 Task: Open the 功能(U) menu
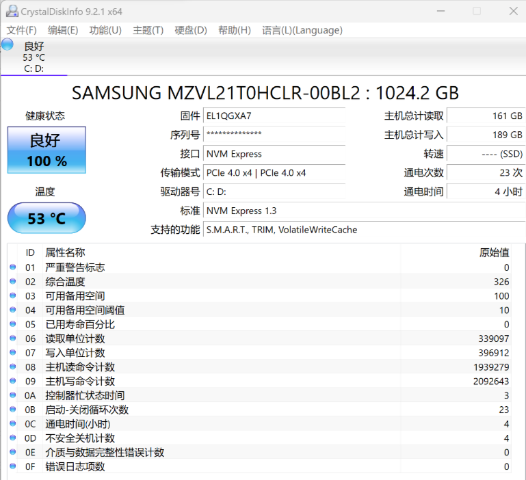tap(105, 30)
